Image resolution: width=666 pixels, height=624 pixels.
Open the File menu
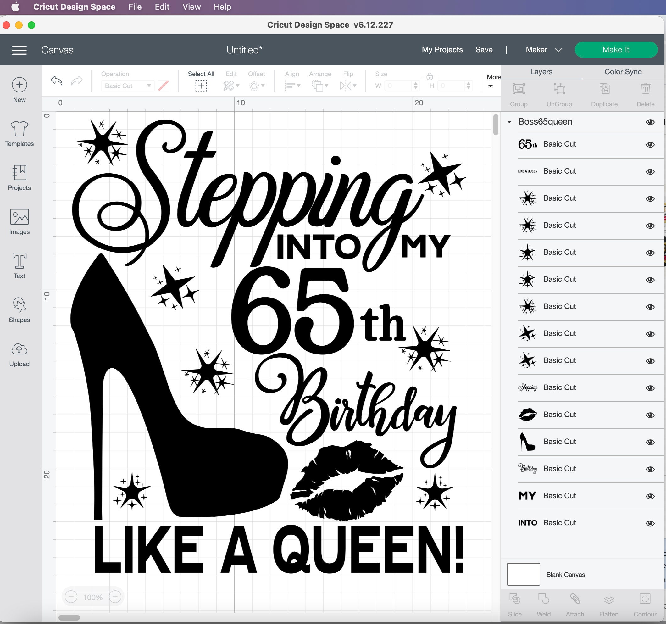pyautogui.click(x=135, y=7)
